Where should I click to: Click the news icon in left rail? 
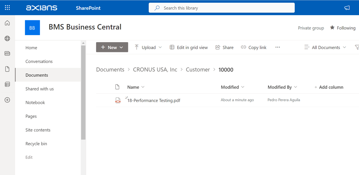(7, 54)
